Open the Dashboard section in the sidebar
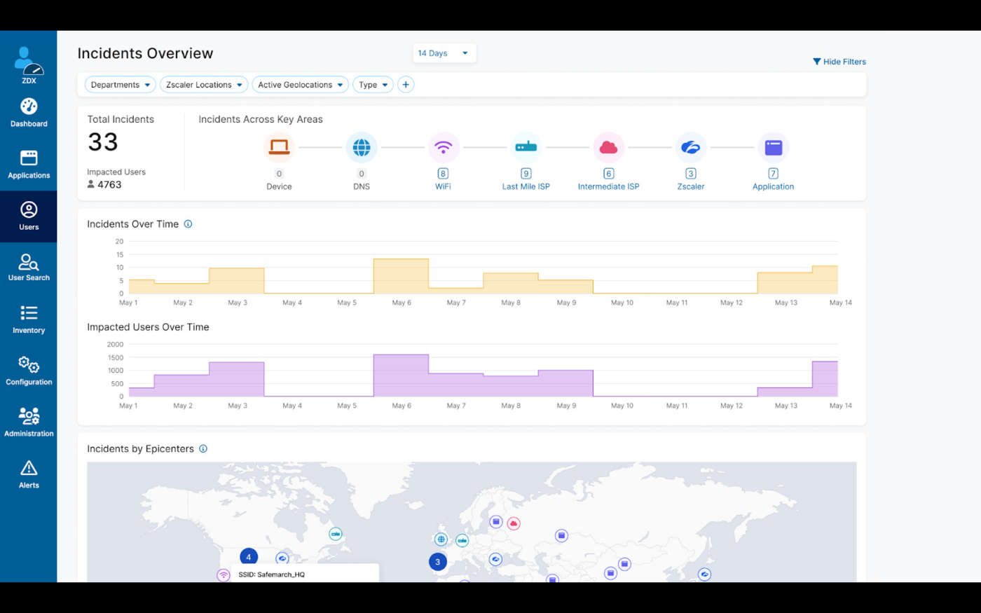981x613 pixels. [29, 112]
